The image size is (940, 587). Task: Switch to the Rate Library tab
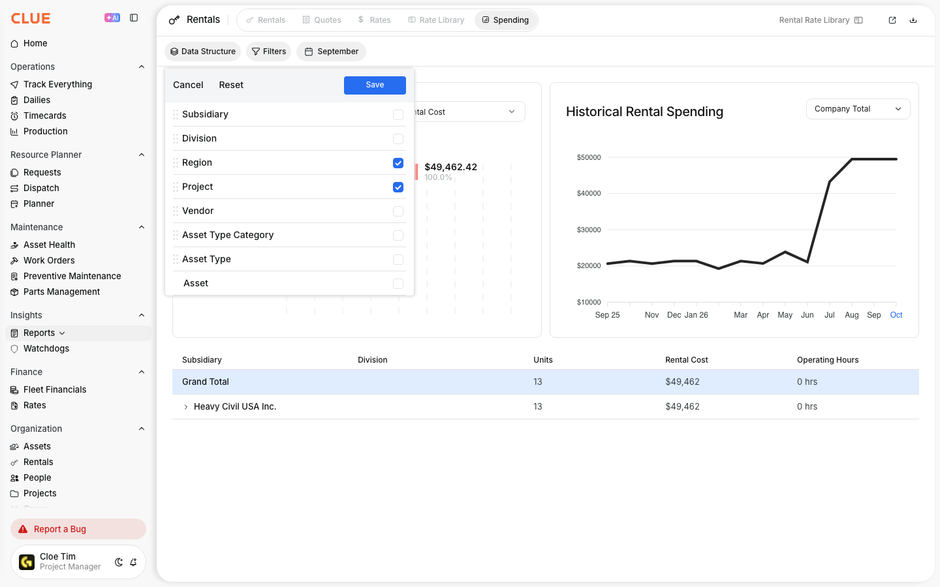436,20
